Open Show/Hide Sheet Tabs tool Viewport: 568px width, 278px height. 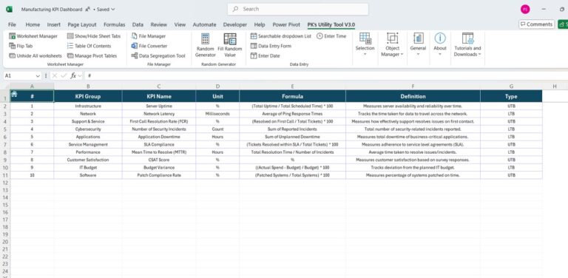94,36
